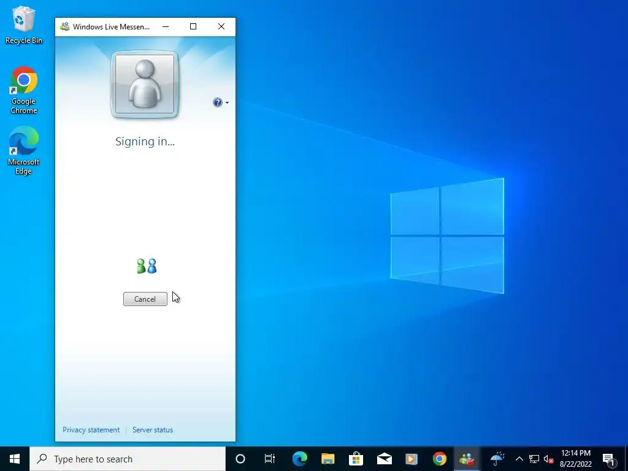This screenshot has width=628, height=471.
Task: Launch Chrome from the taskbar
Action: [x=439, y=459]
